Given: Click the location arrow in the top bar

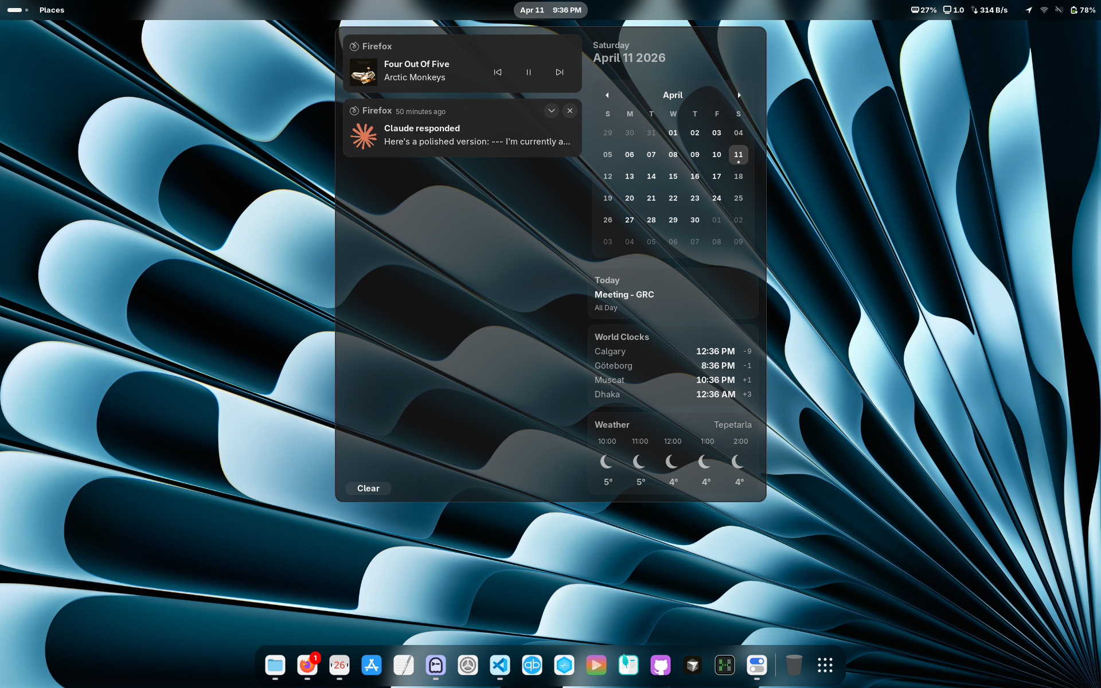Looking at the screenshot, I should click(x=1029, y=10).
